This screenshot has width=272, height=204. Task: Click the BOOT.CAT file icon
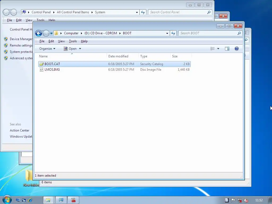[41, 64]
